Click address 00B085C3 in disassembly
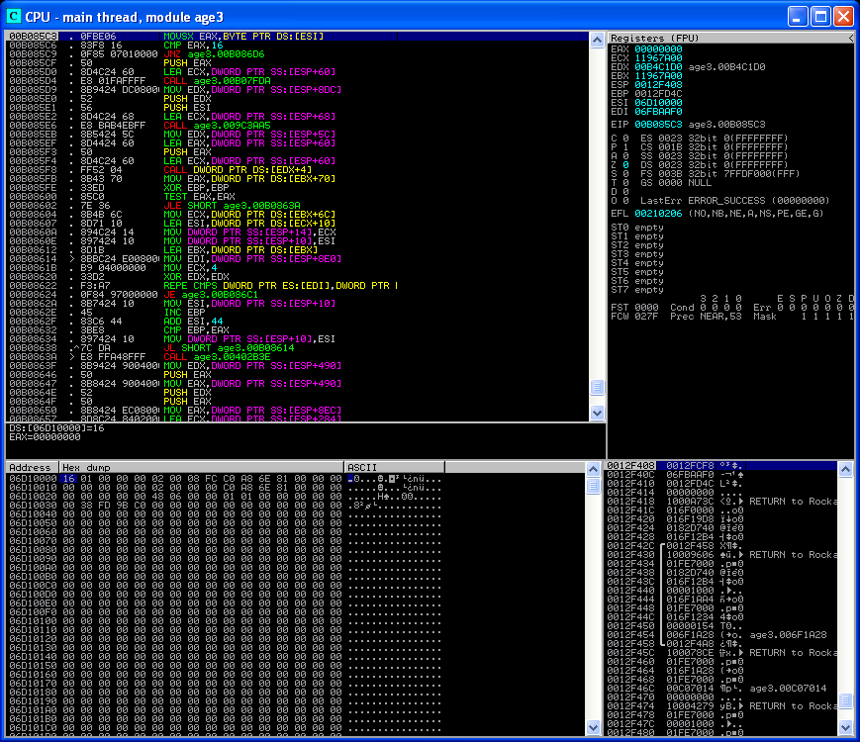 pos(33,37)
